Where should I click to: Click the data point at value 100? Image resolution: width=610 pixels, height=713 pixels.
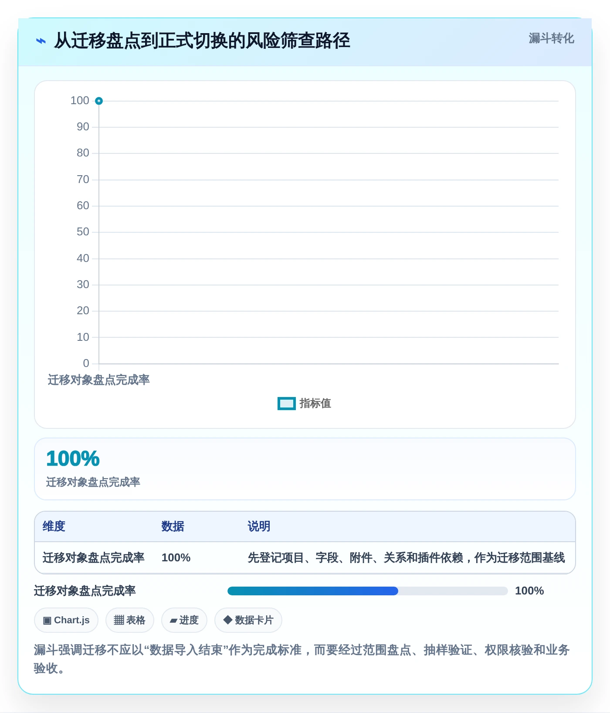[x=99, y=101]
